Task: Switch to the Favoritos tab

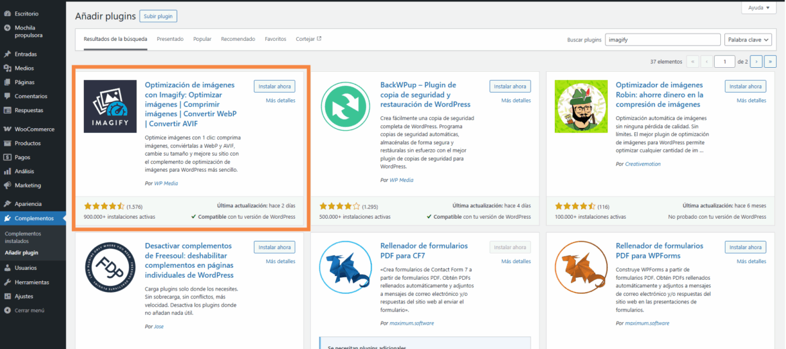Action: click(275, 39)
